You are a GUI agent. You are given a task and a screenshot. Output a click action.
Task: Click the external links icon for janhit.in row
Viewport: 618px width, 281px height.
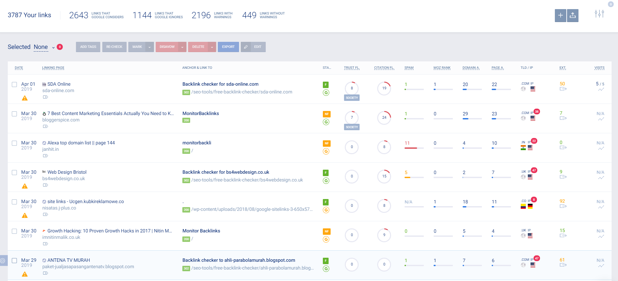[x=563, y=147]
